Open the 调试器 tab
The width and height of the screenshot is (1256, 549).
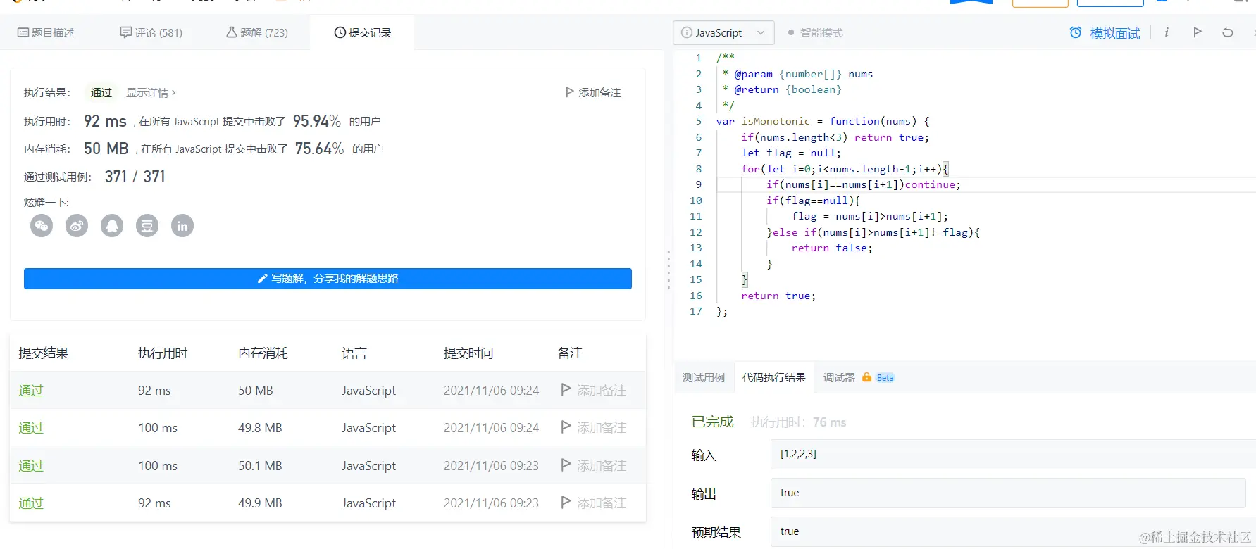pos(839,378)
